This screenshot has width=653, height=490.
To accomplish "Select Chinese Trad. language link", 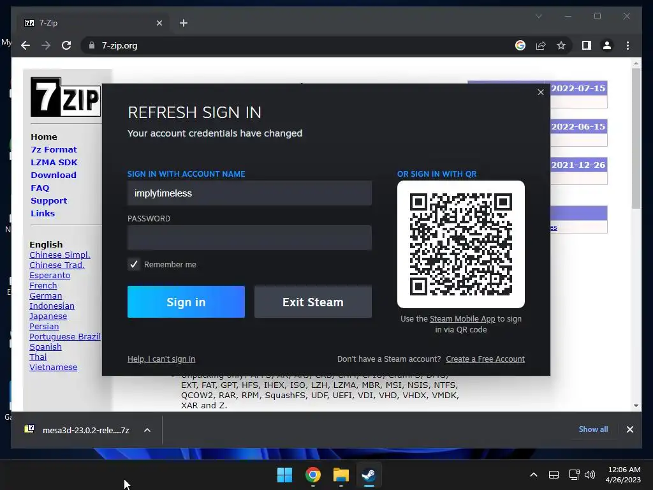I will click(x=57, y=265).
